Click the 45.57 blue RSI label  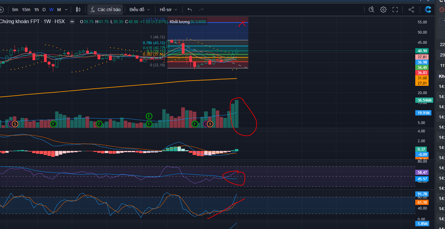[x=421, y=179]
